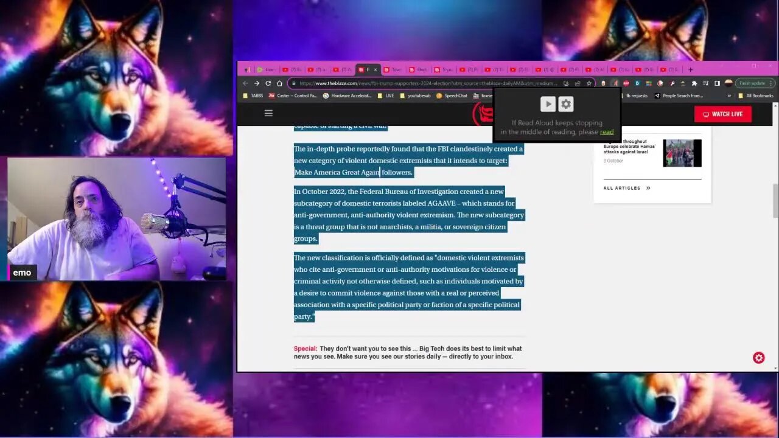Open a new tab with plus button
Viewport: 779px width, 438px height.
pos(690,69)
